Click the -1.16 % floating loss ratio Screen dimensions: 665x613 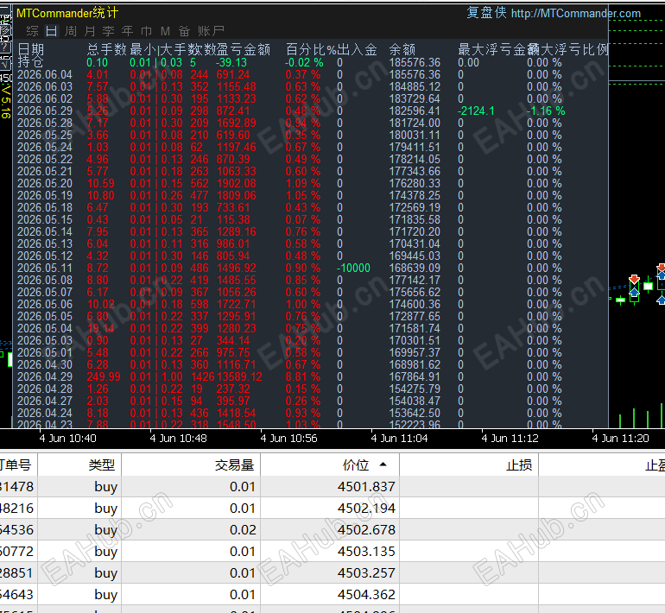point(546,111)
